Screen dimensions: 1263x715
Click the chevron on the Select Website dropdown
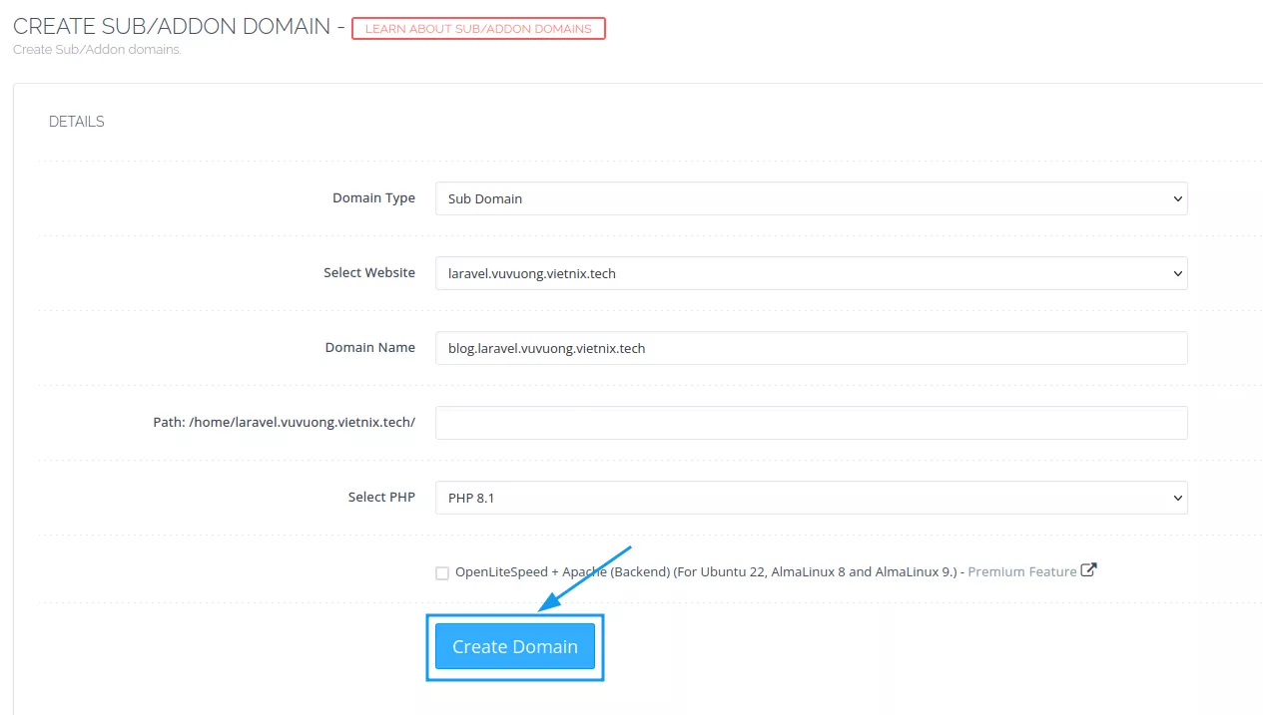[x=1176, y=273]
